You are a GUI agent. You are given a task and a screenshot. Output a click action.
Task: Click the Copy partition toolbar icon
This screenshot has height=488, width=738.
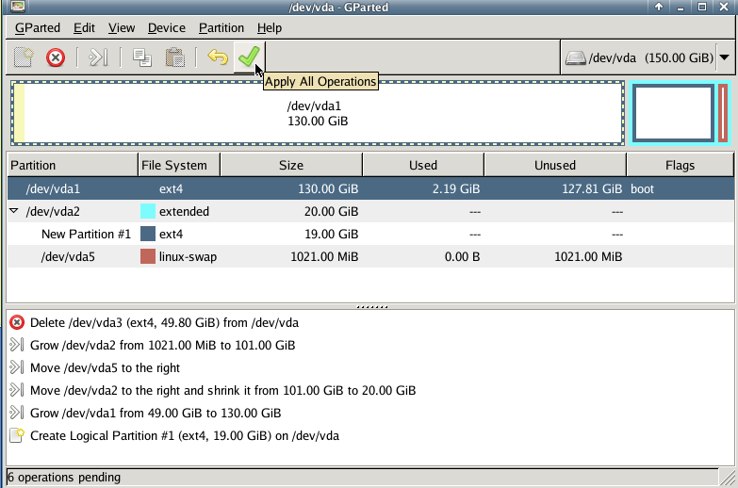click(x=141, y=57)
